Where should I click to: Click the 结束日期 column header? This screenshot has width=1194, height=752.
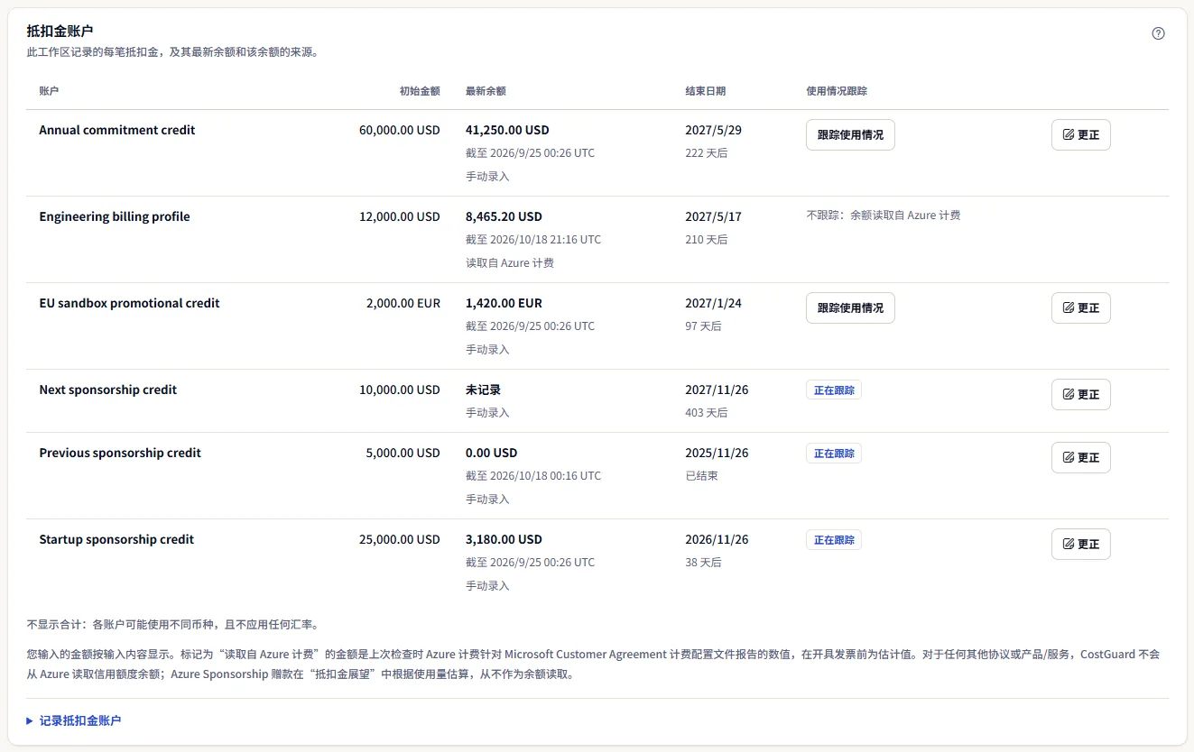click(706, 91)
